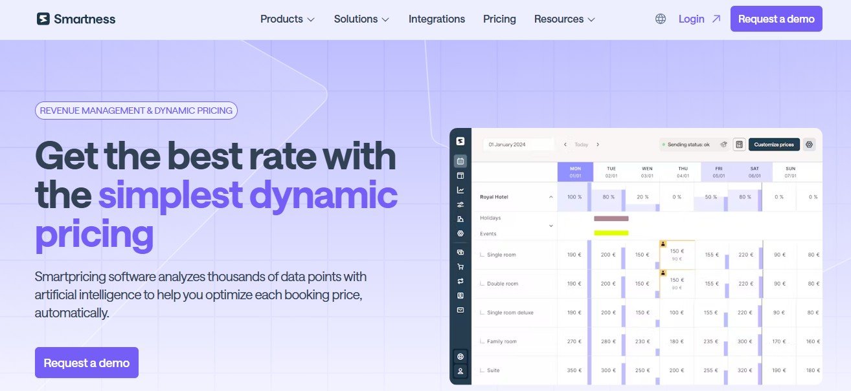This screenshot has height=391, width=851.
Task: Expand the Products menu
Action: (288, 19)
